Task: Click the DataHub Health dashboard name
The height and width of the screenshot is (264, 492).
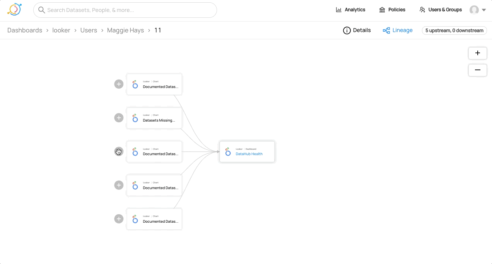Action: tap(249, 154)
